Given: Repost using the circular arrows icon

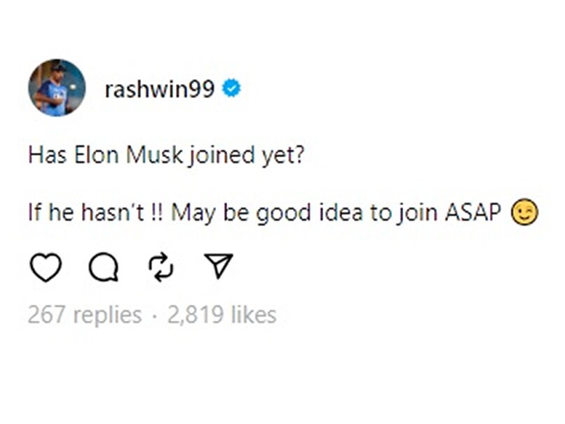Looking at the screenshot, I should point(162,267).
